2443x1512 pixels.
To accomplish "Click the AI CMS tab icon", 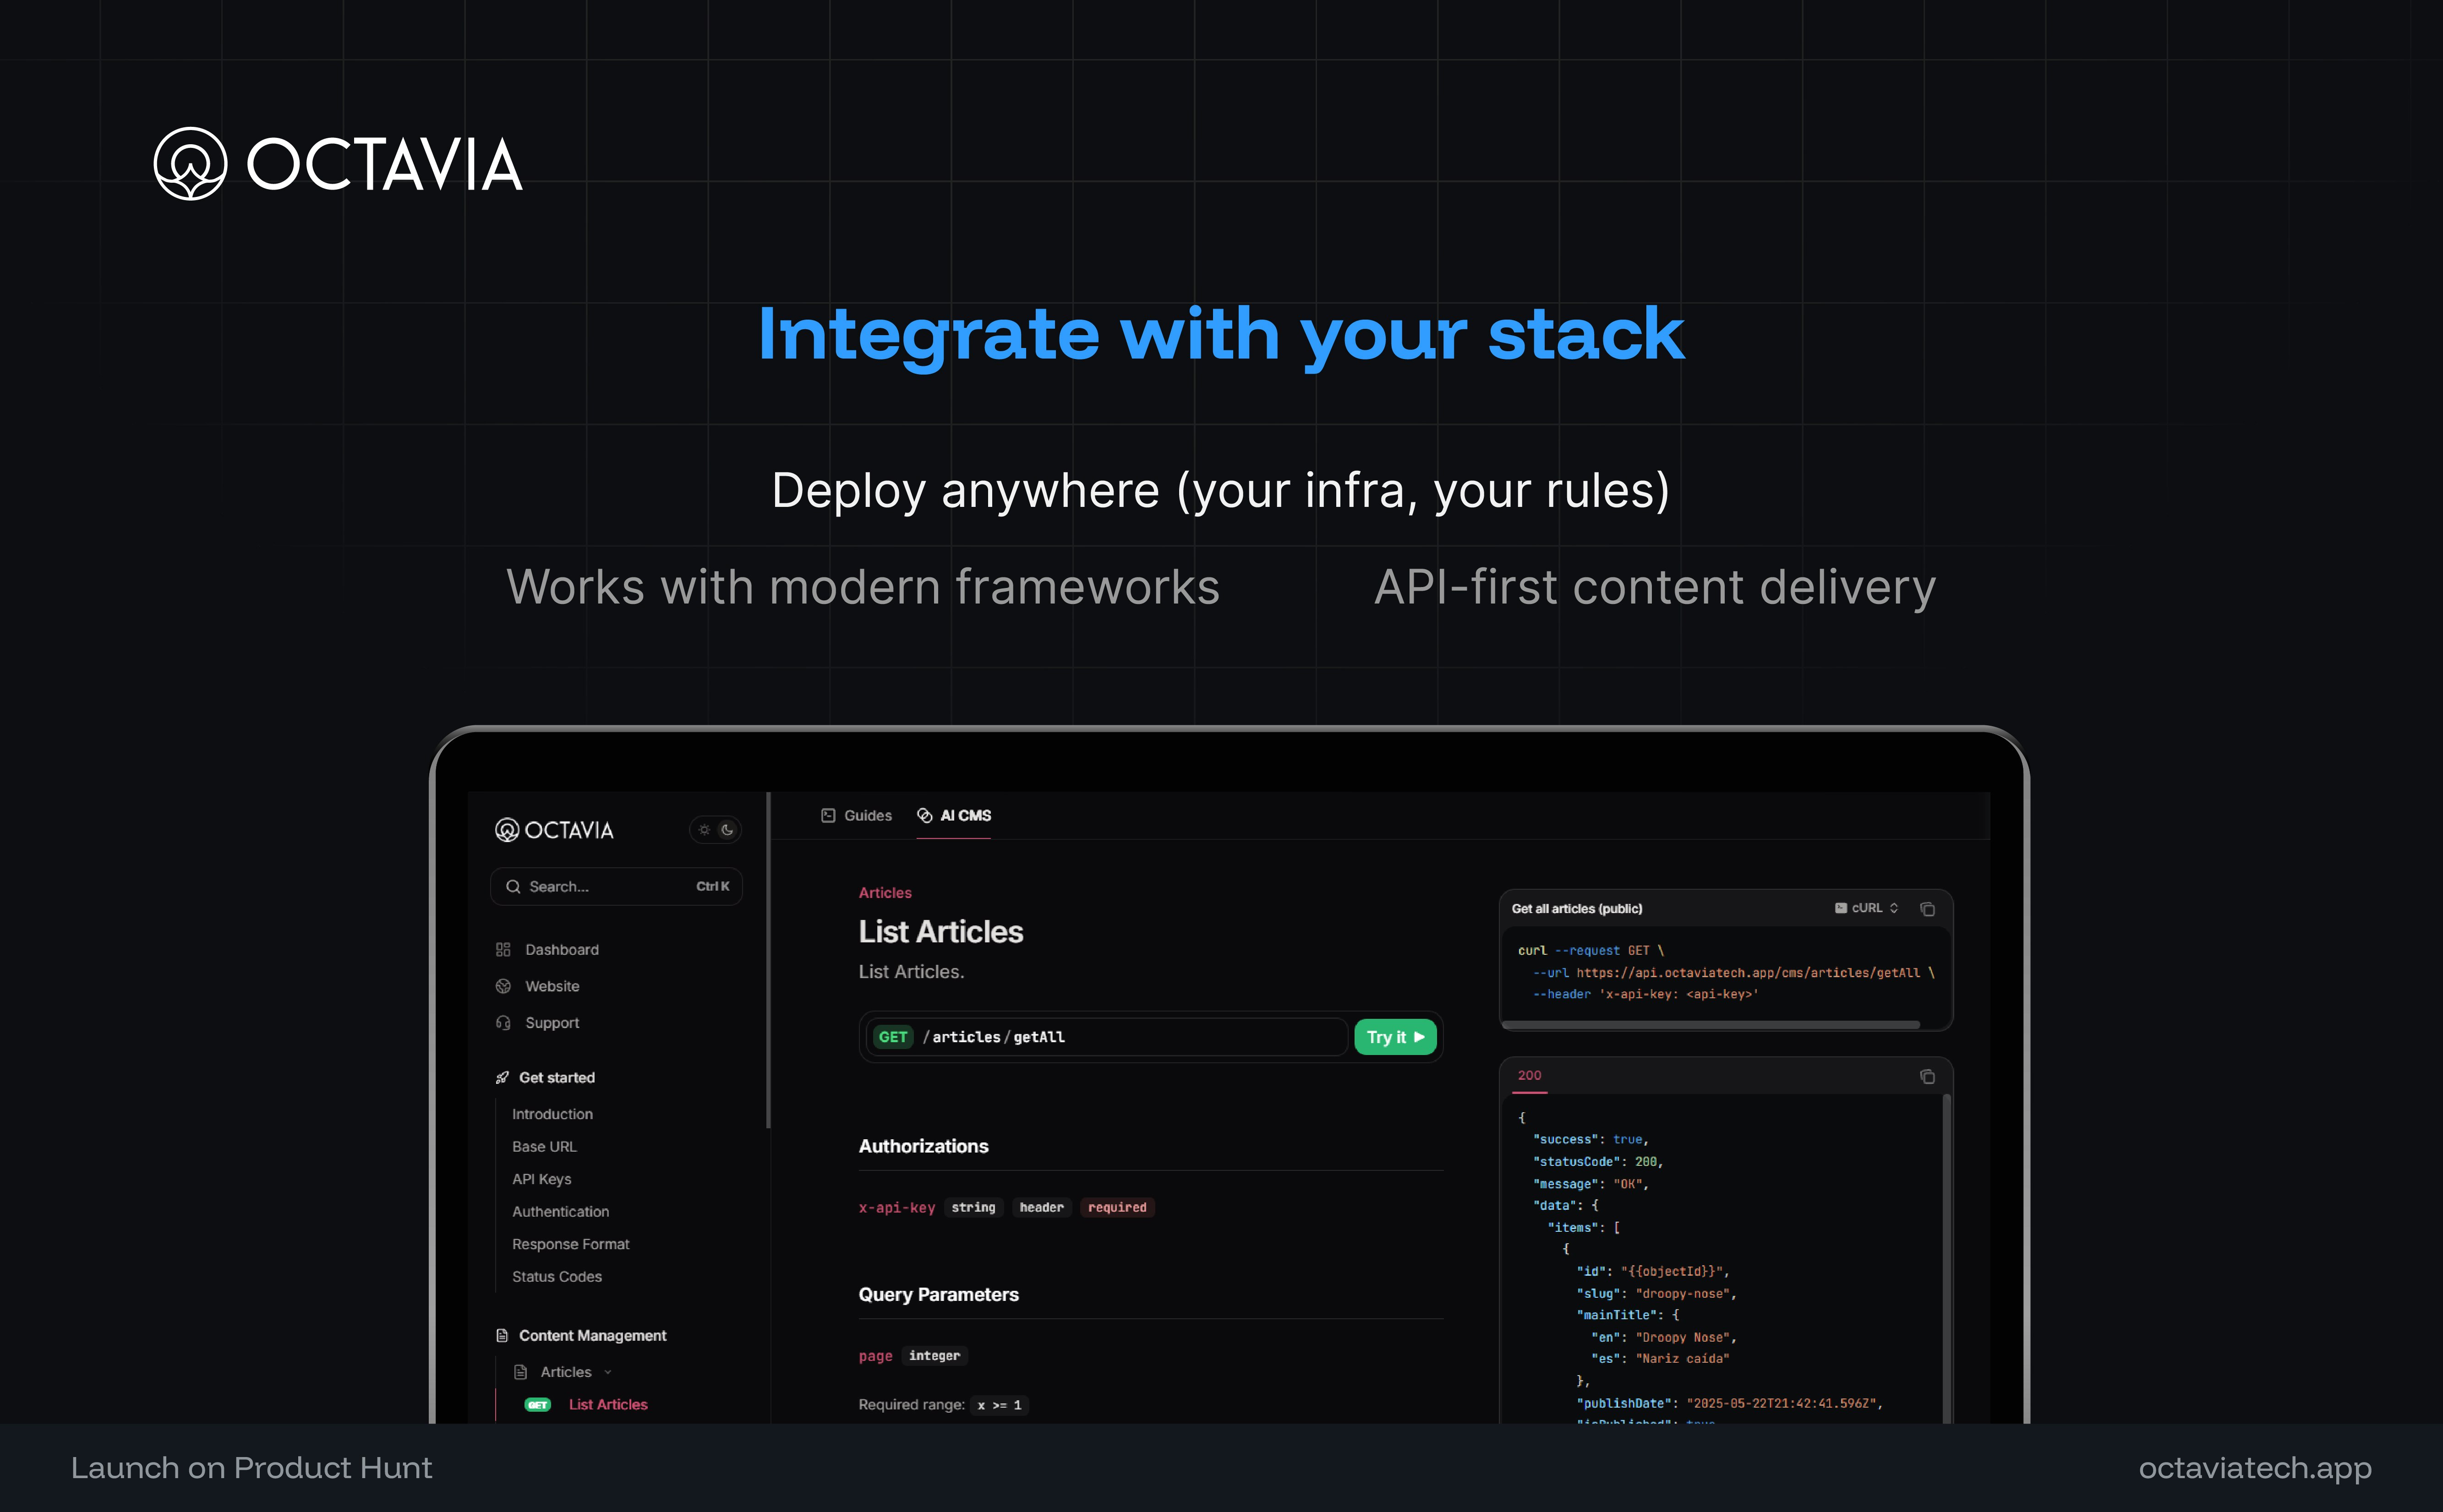I will (924, 815).
